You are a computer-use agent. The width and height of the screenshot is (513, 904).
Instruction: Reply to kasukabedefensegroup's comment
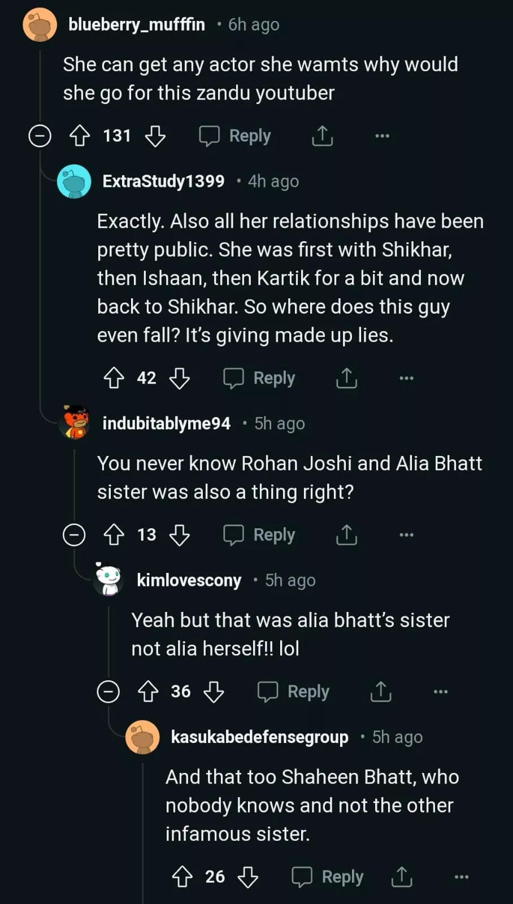[x=328, y=877]
